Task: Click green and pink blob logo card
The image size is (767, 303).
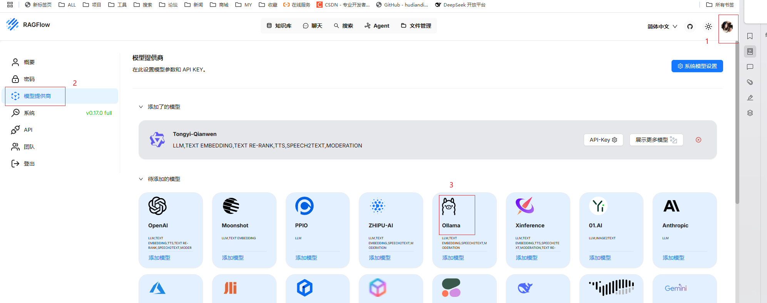Action: click(x=451, y=288)
